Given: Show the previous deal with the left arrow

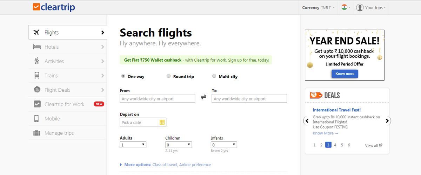Looking at the screenshot, I should 307,121.
